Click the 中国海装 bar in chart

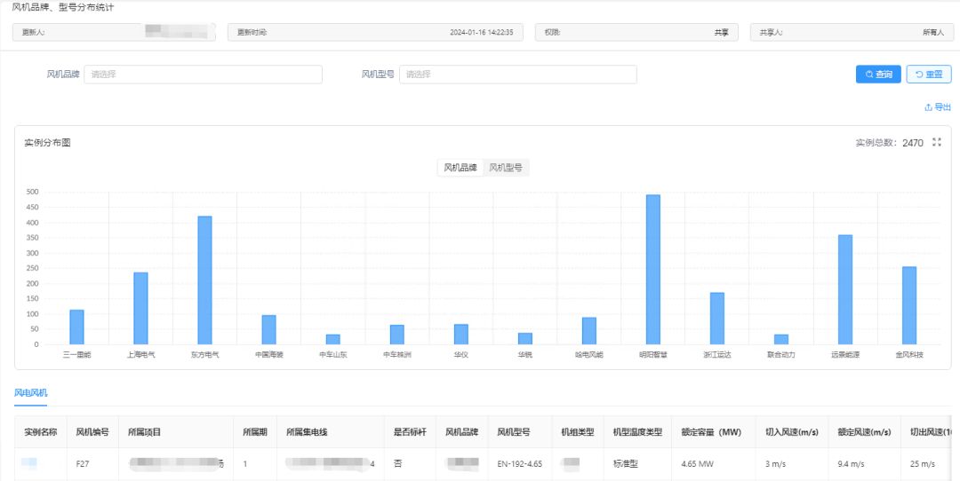(268, 329)
